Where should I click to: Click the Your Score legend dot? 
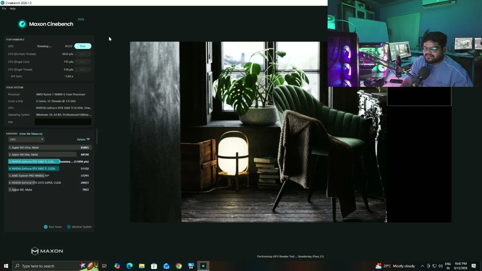click(46, 227)
